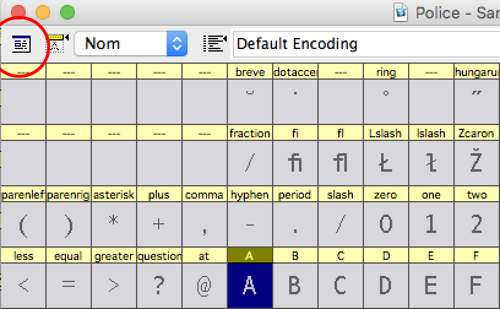This screenshot has height=309, width=500.
Task: Select the asterisk glyph cell
Action: pos(113,224)
